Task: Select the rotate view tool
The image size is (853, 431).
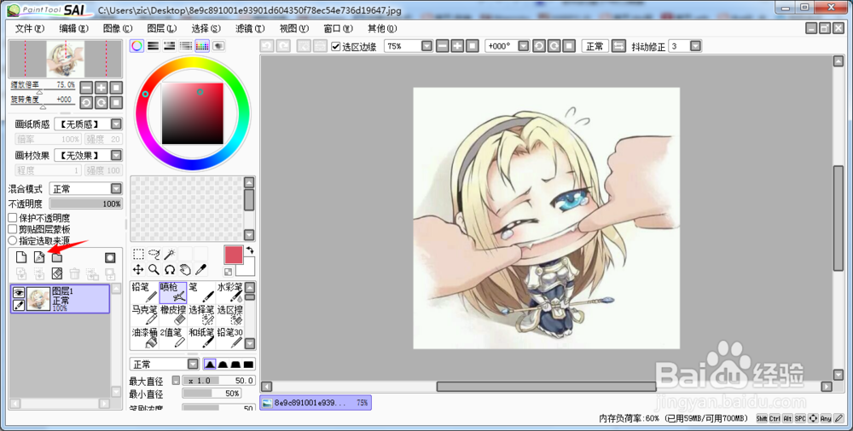Action: (x=170, y=269)
